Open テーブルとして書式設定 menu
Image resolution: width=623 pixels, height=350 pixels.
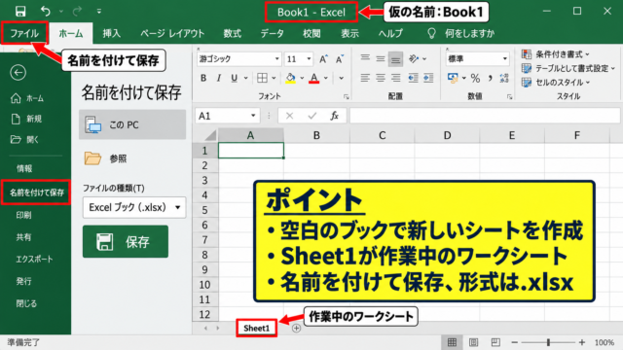pyautogui.click(x=568, y=69)
